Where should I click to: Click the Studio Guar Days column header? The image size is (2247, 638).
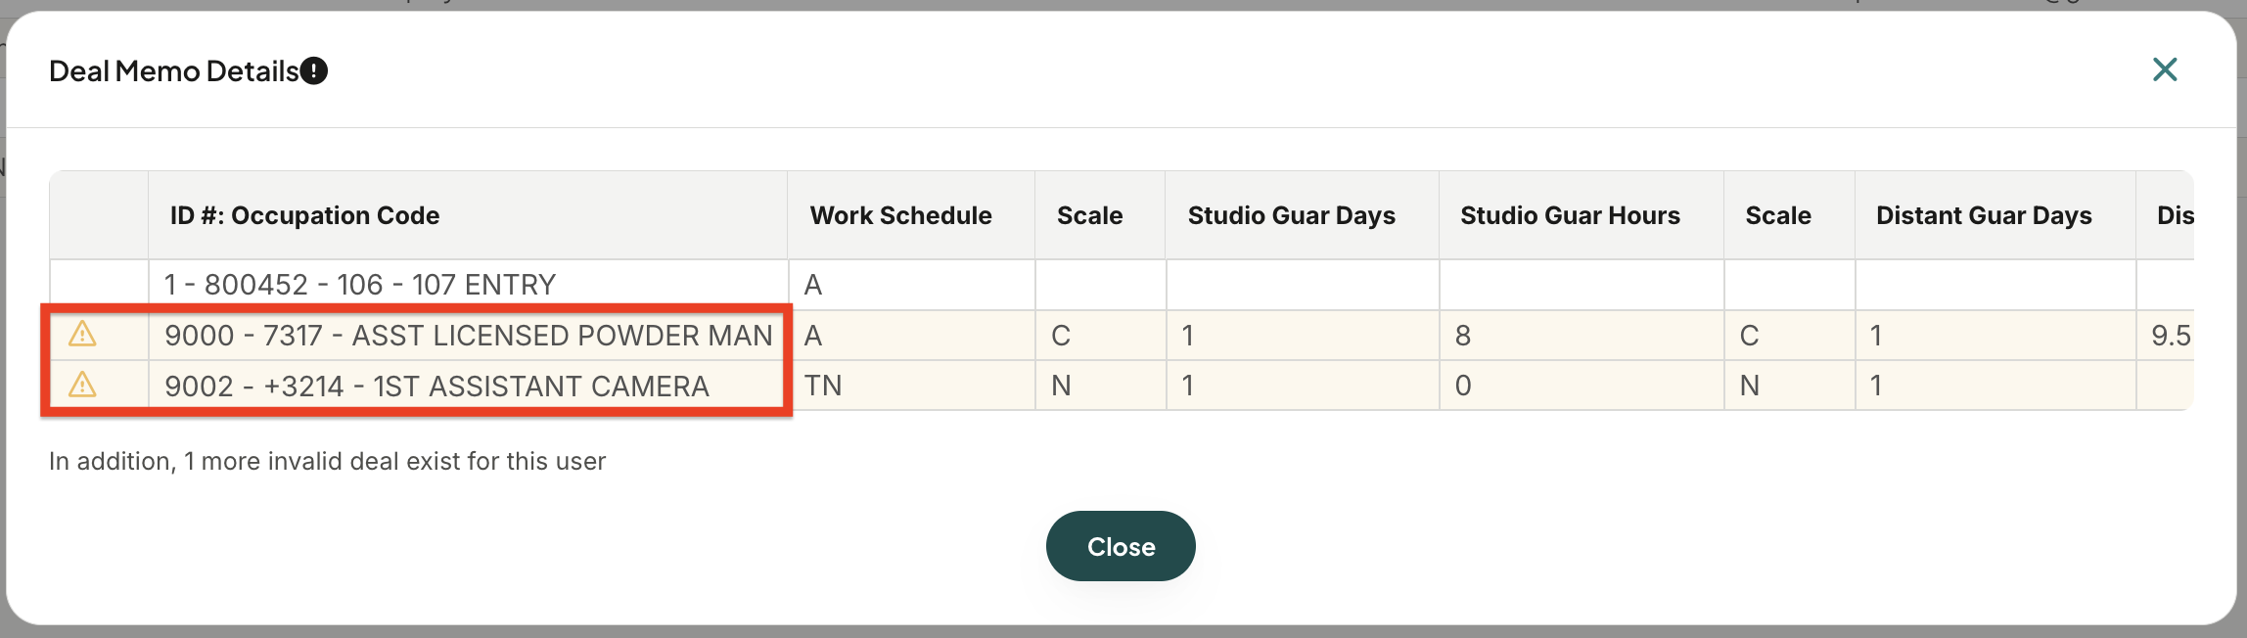click(1291, 215)
